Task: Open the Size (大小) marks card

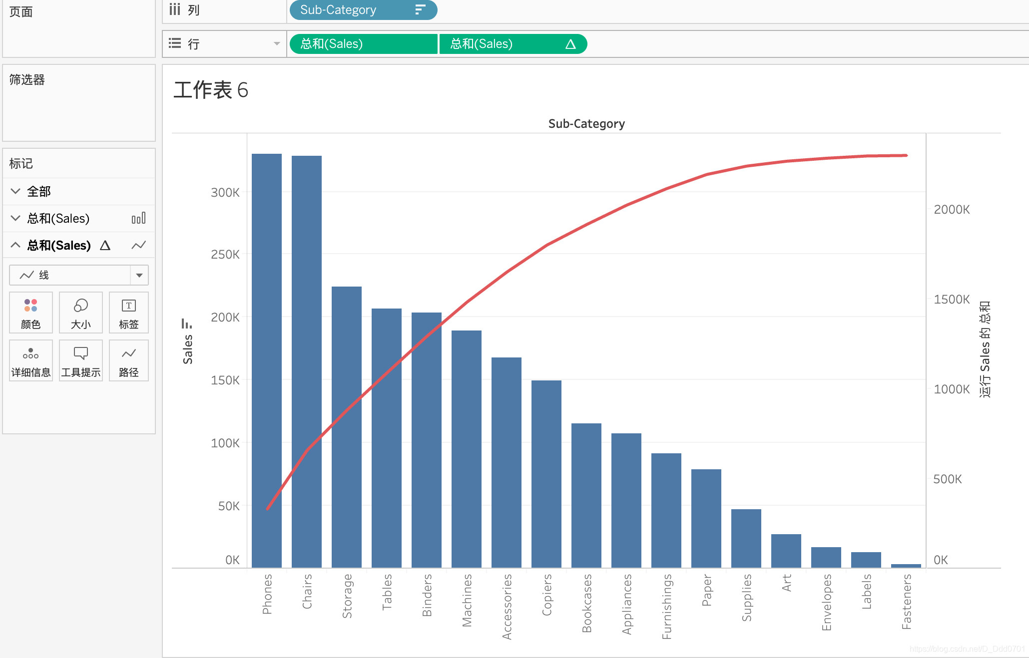Action: click(80, 313)
